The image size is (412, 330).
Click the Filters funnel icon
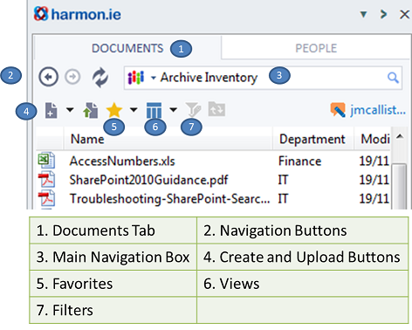(193, 109)
